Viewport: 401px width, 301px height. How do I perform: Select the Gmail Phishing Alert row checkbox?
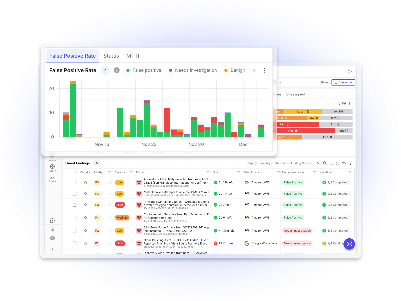(75, 243)
